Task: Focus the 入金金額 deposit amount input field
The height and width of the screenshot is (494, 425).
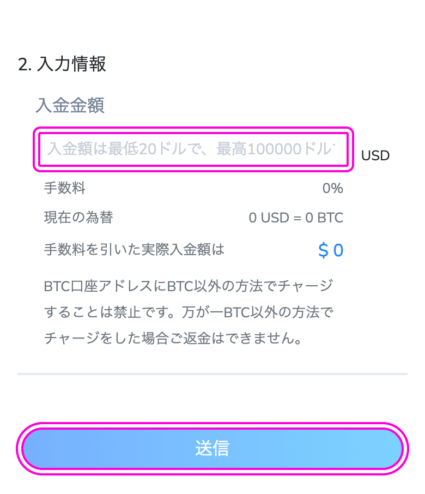Action: click(193, 149)
